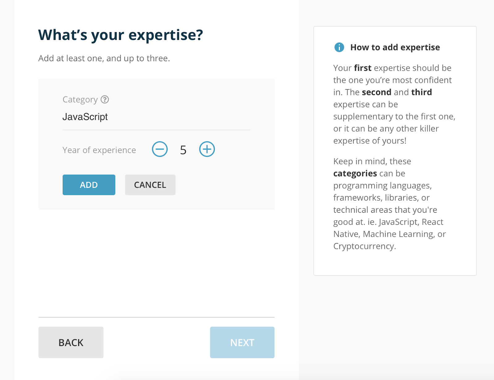This screenshot has height=380, width=494.
Task: Click the heading What's your expertise
Action: pos(120,35)
